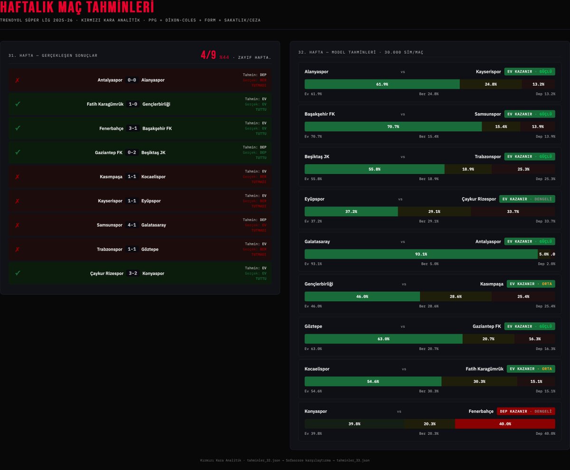Select the Ev 61.9% label under the Alanyaspor bar
The image size is (570, 470).
tap(313, 94)
